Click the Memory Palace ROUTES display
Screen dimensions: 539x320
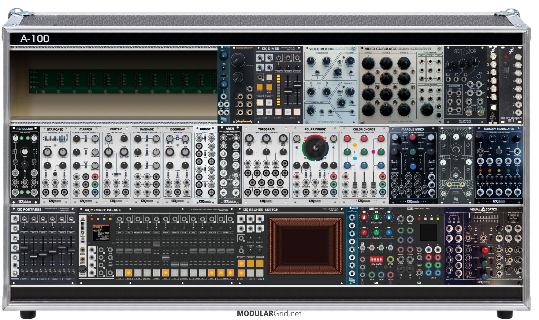click(101, 233)
